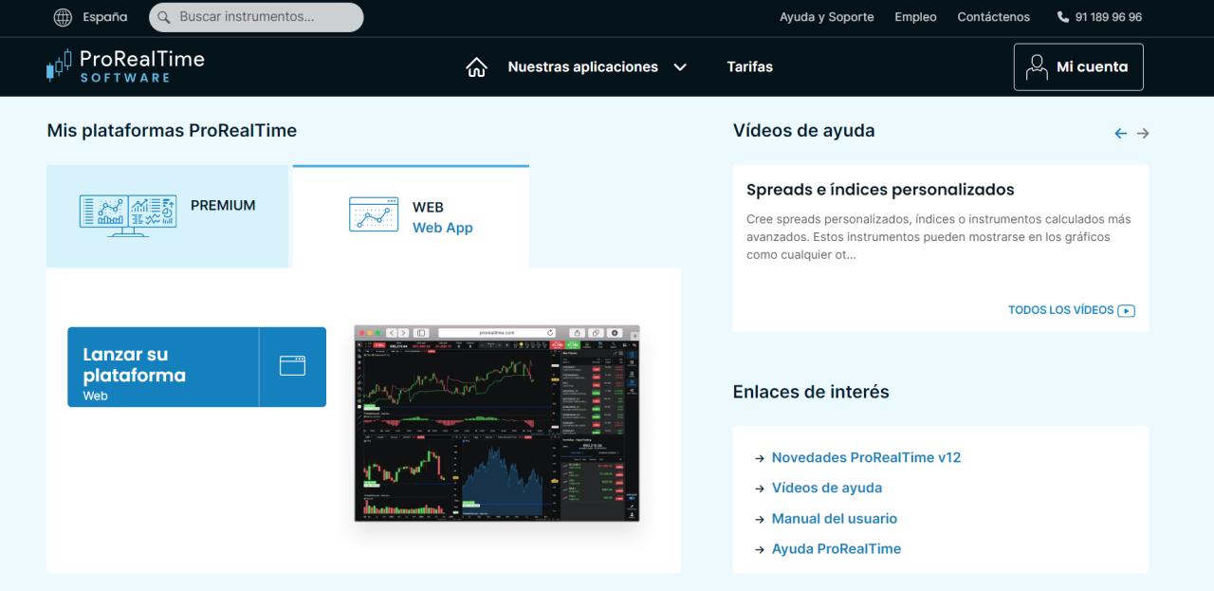Expand the Nuestras aplicaciones menu
The height and width of the screenshot is (591, 1214).
tap(598, 66)
